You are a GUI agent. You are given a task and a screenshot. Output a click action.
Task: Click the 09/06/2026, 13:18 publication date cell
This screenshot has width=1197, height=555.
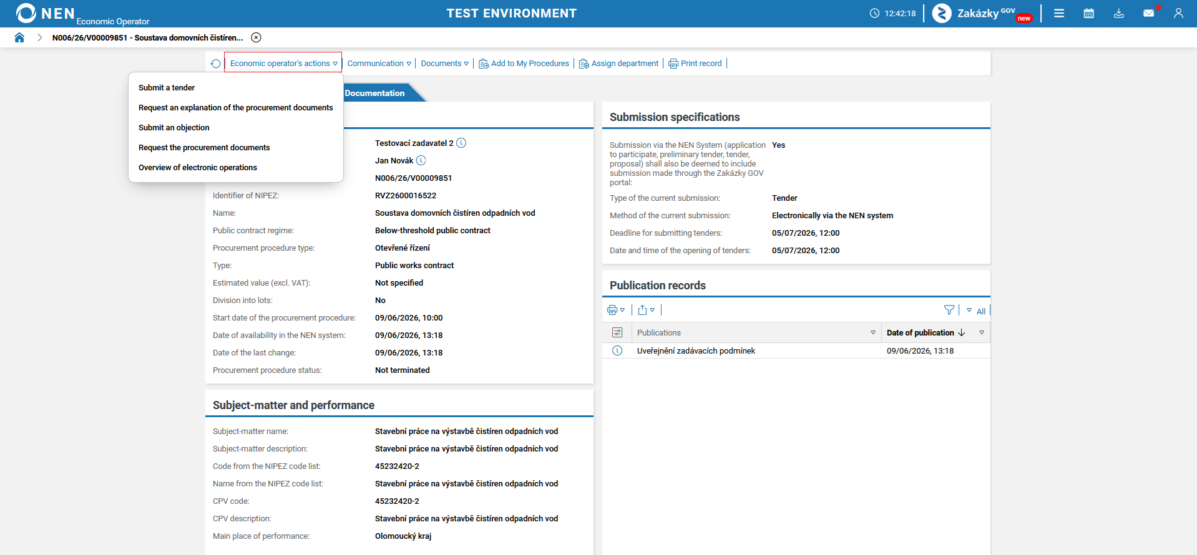click(920, 351)
